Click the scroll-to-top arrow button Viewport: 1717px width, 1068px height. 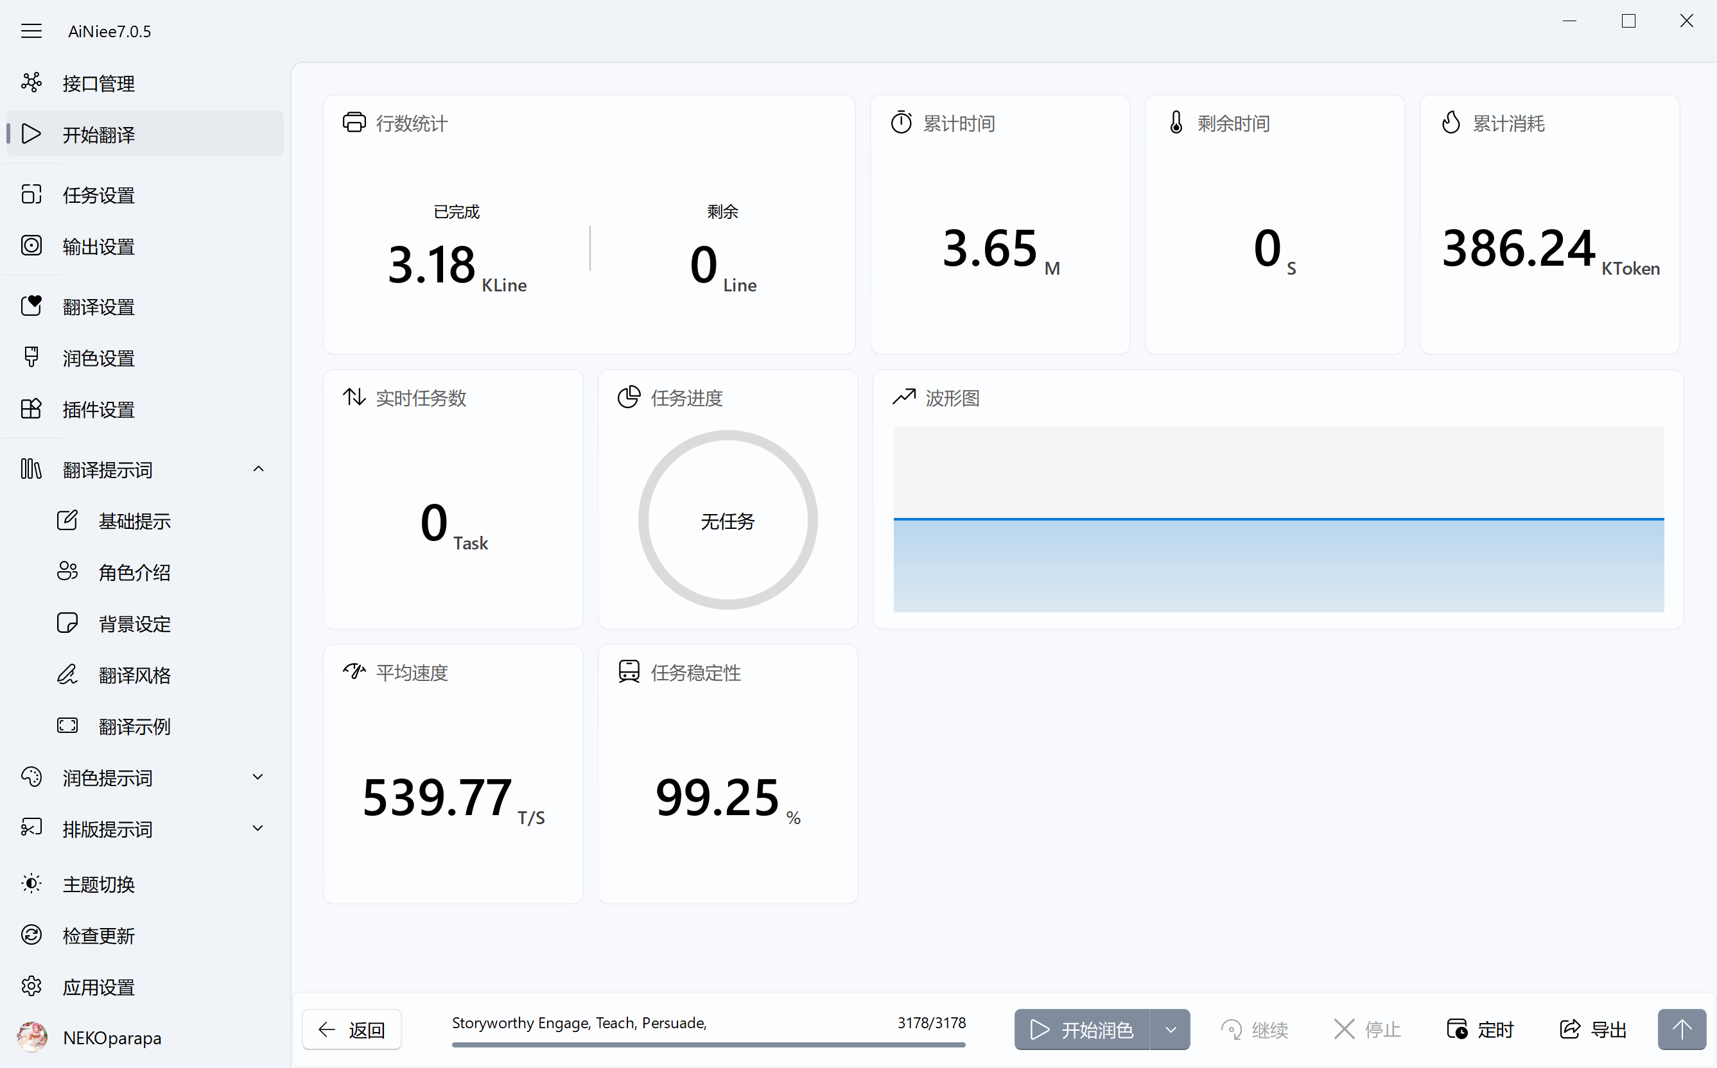point(1682,1029)
